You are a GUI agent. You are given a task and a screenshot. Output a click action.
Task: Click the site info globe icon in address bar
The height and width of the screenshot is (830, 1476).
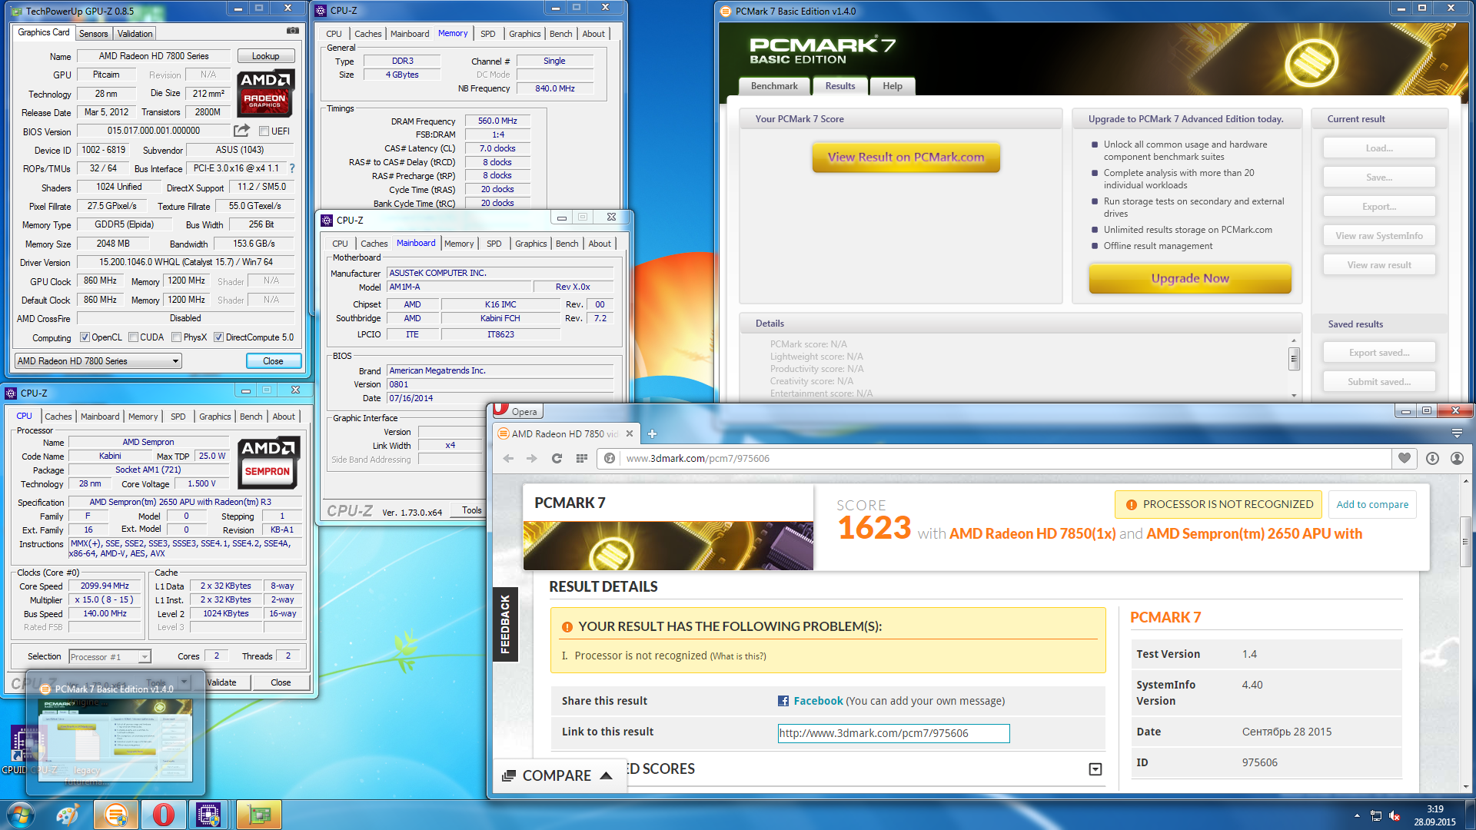(610, 458)
